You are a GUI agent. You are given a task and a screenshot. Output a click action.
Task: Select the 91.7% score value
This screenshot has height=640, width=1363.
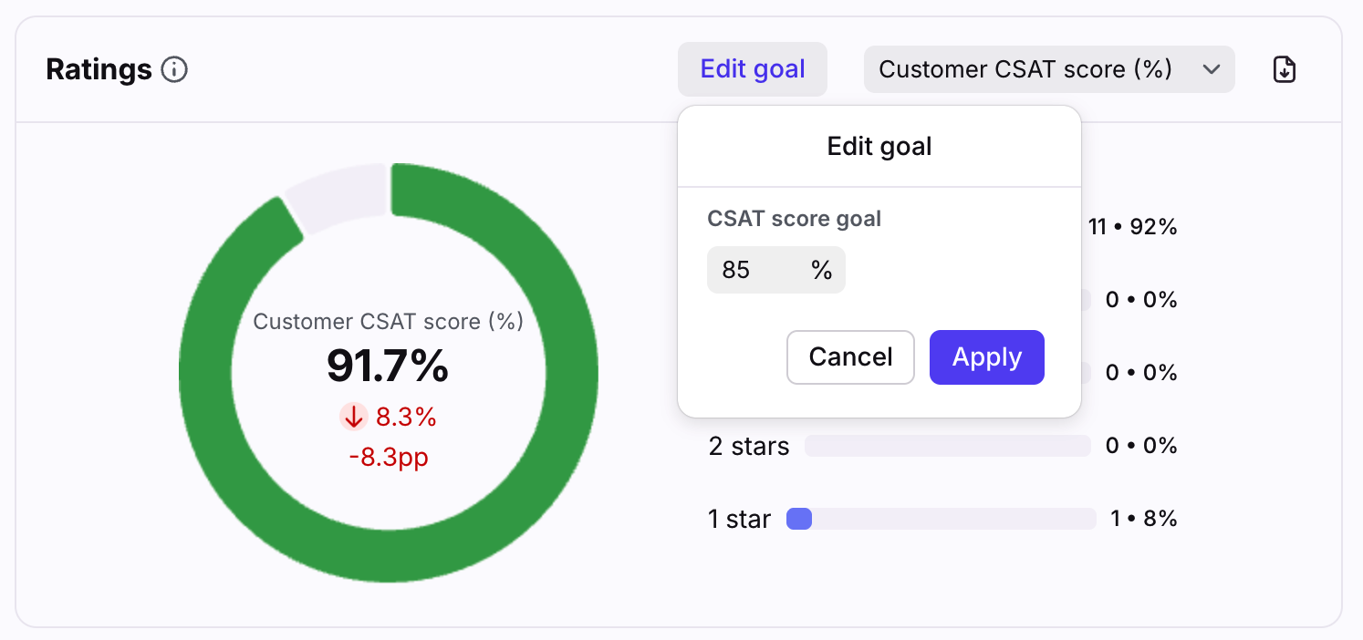[388, 366]
